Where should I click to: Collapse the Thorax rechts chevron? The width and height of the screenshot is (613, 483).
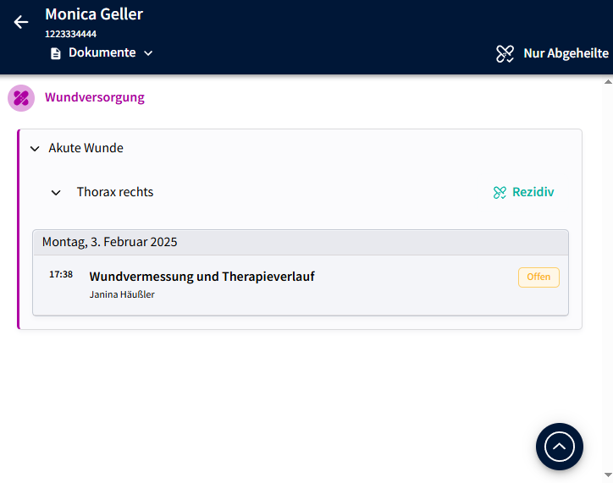[56, 193]
